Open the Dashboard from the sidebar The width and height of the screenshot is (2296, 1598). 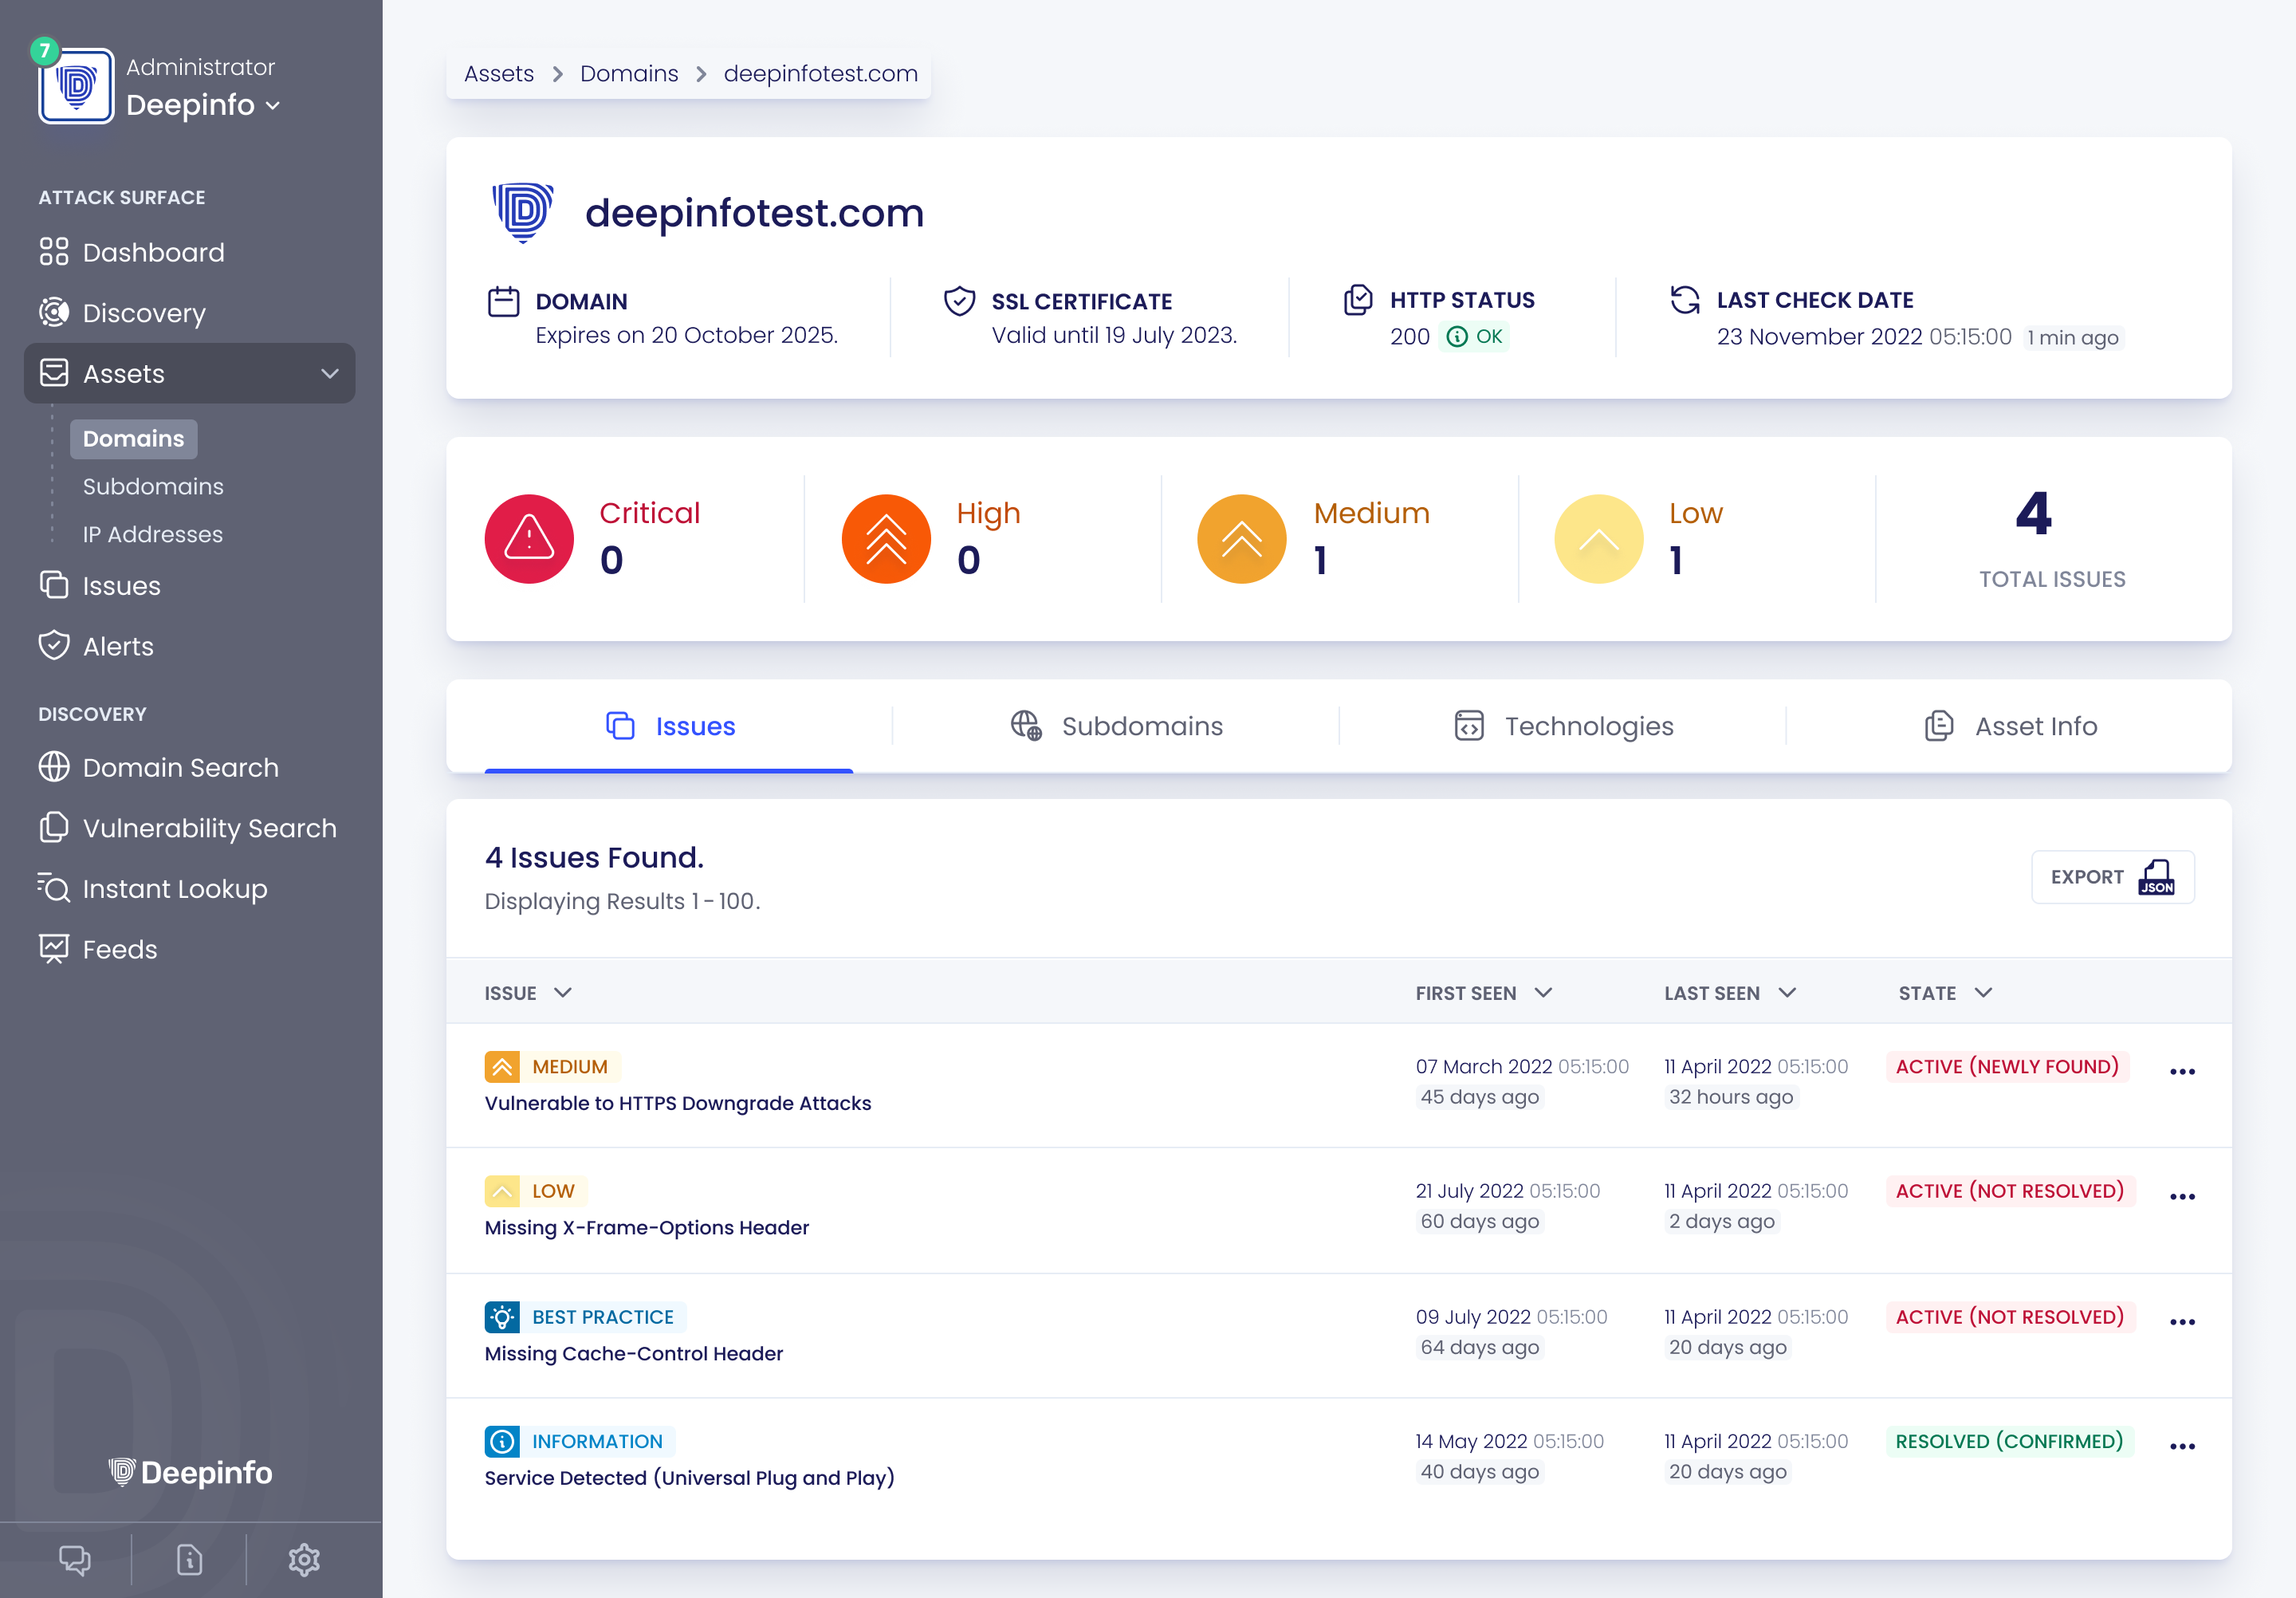(x=153, y=252)
